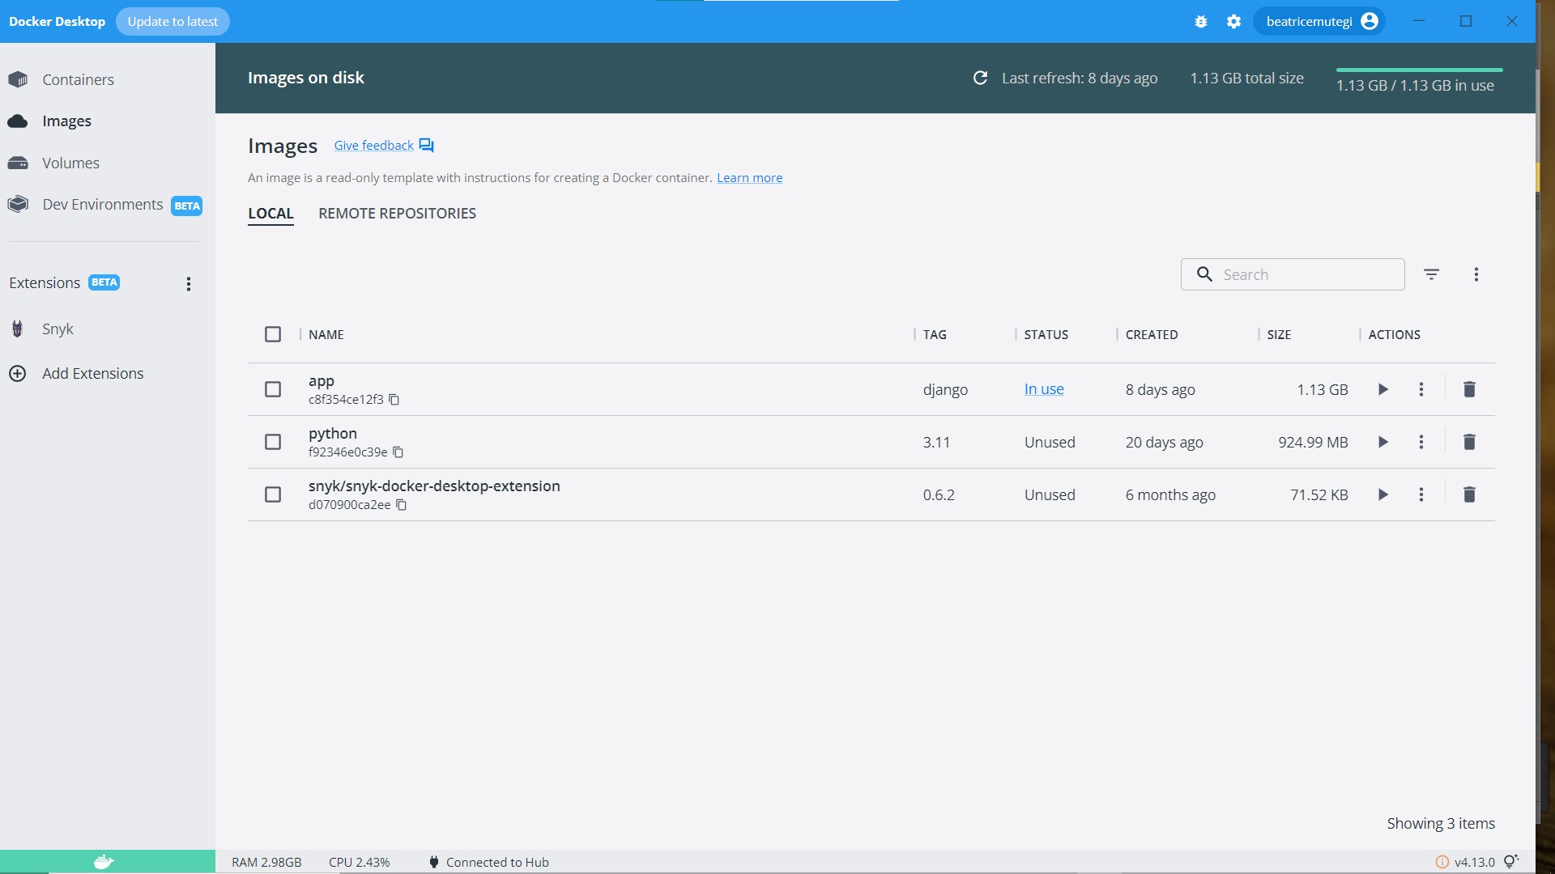Switch to REMOTE REPOSITORIES tab
The height and width of the screenshot is (874, 1555).
pos(397,214)
